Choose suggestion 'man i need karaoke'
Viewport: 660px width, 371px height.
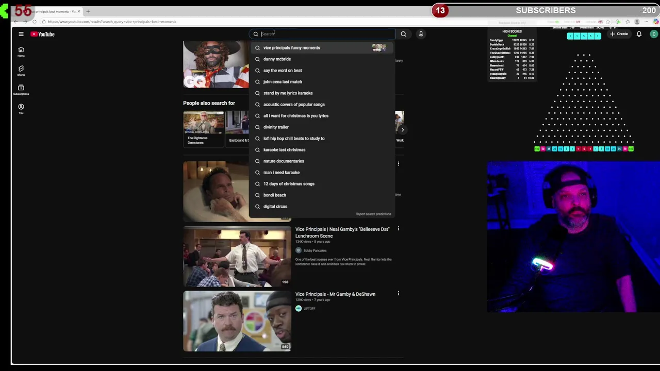tap(322, 172)
